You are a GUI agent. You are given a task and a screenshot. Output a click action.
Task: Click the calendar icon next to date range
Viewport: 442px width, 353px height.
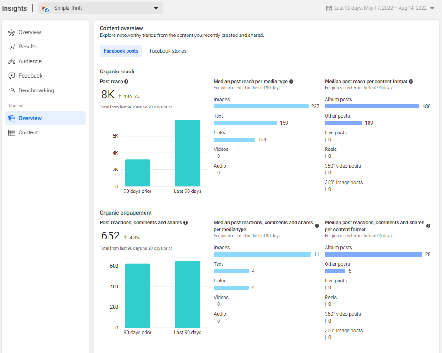coord(329,8)
